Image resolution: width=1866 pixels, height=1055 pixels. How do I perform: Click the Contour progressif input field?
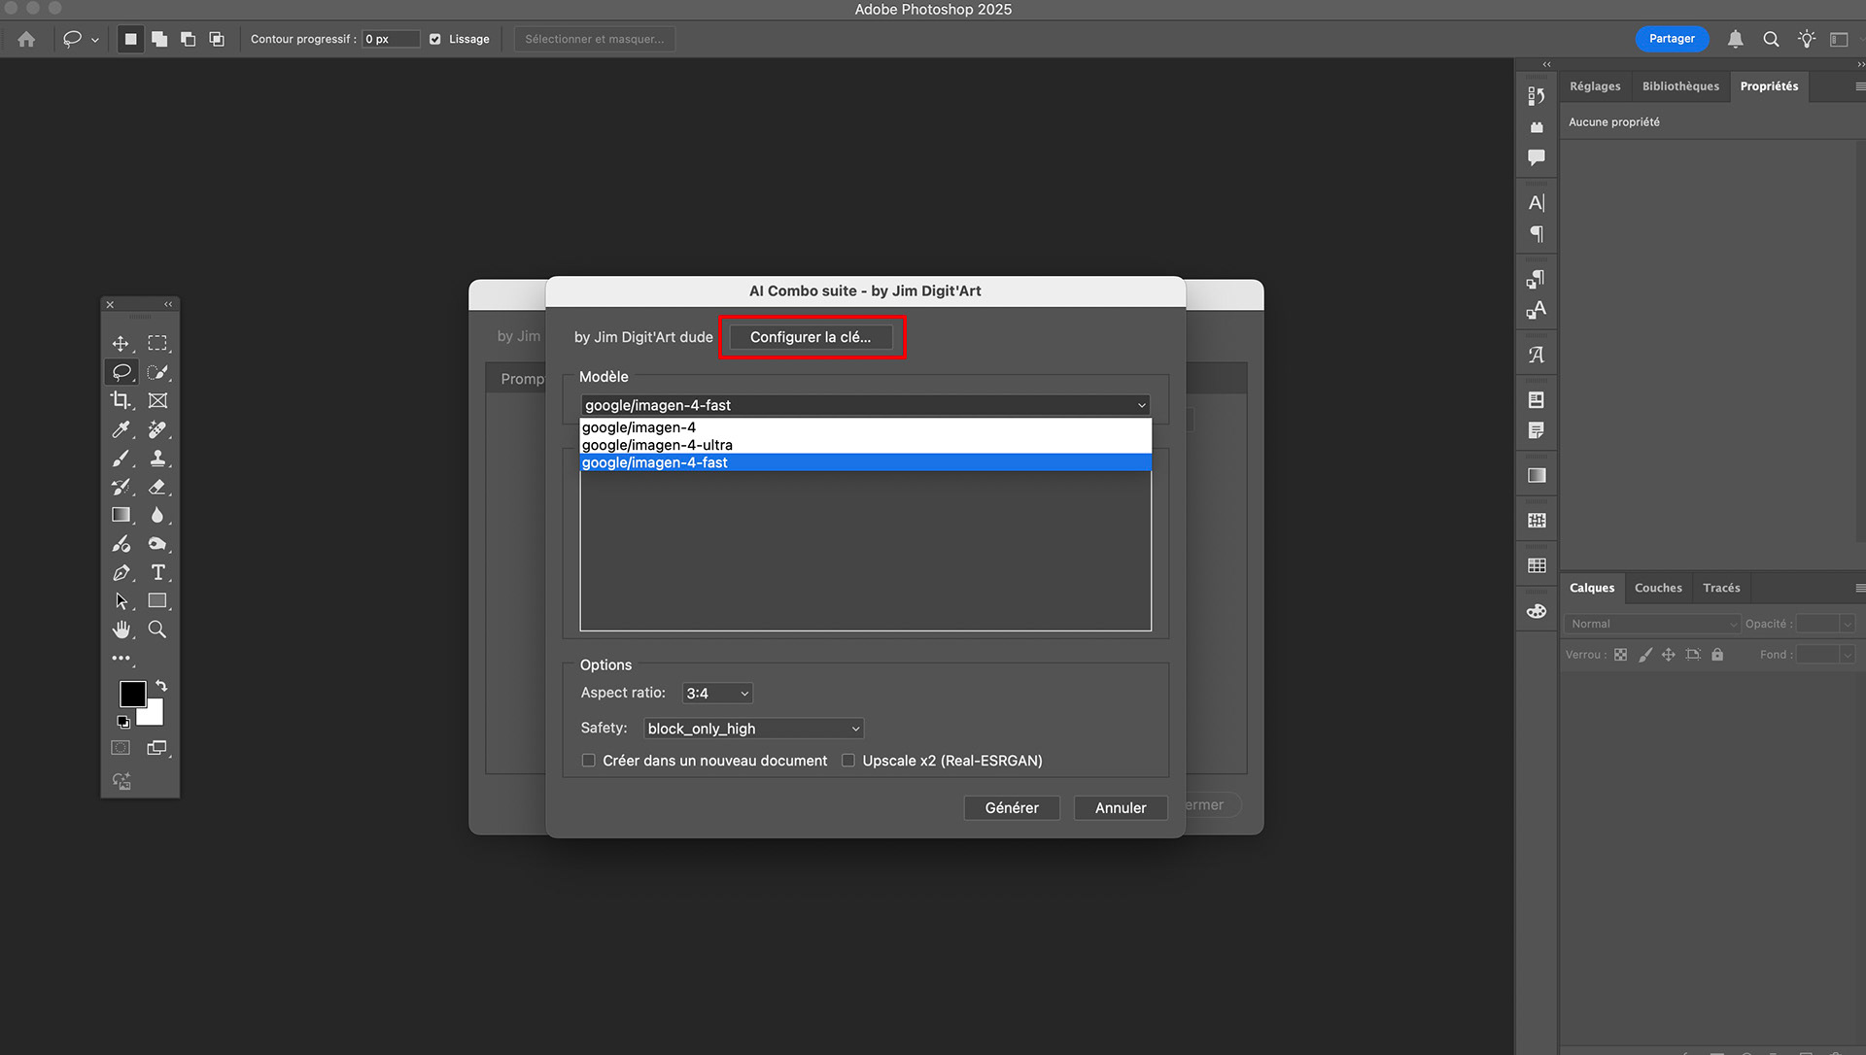391,39
